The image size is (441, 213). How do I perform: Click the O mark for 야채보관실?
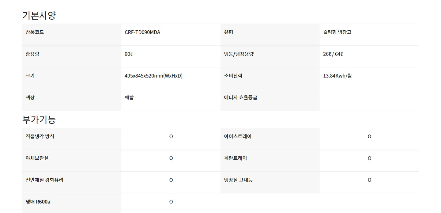(171, 158)
